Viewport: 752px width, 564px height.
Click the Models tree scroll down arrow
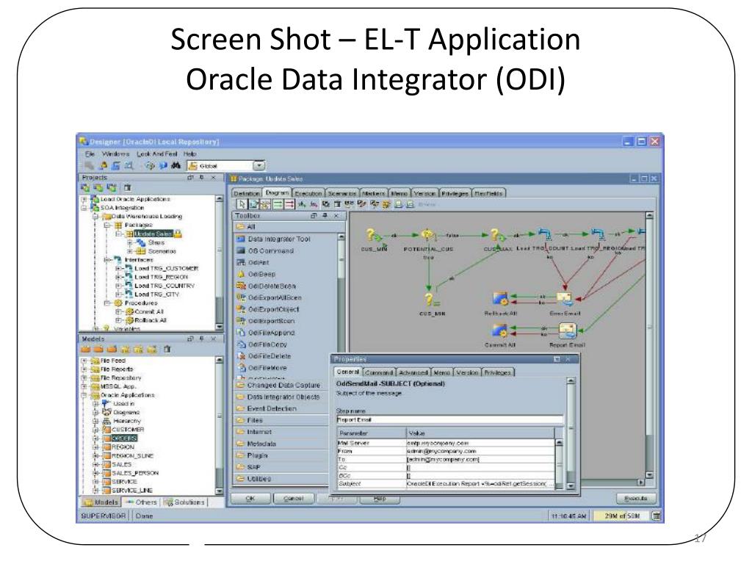[x=219, y=491]
